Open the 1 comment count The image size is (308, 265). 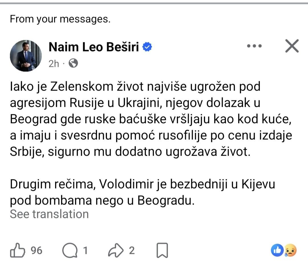(85, 250)
